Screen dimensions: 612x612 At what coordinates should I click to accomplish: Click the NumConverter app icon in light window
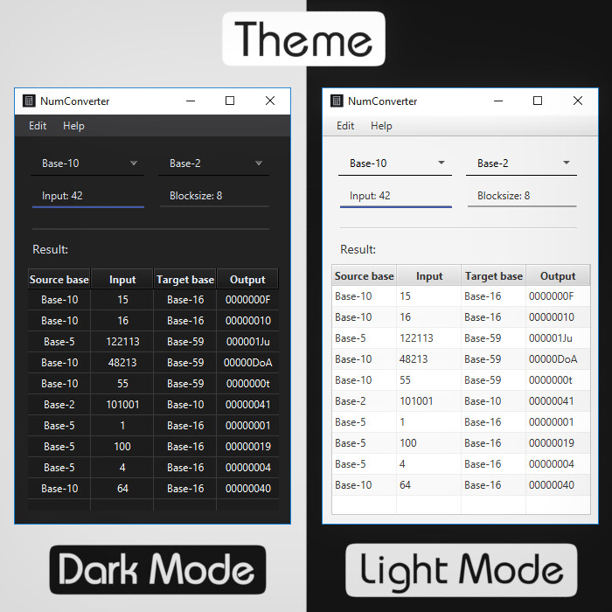[x=337, y=101]
